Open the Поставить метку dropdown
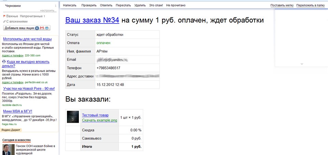This screenshot has width=328, height=155. (x=282, y=5)
